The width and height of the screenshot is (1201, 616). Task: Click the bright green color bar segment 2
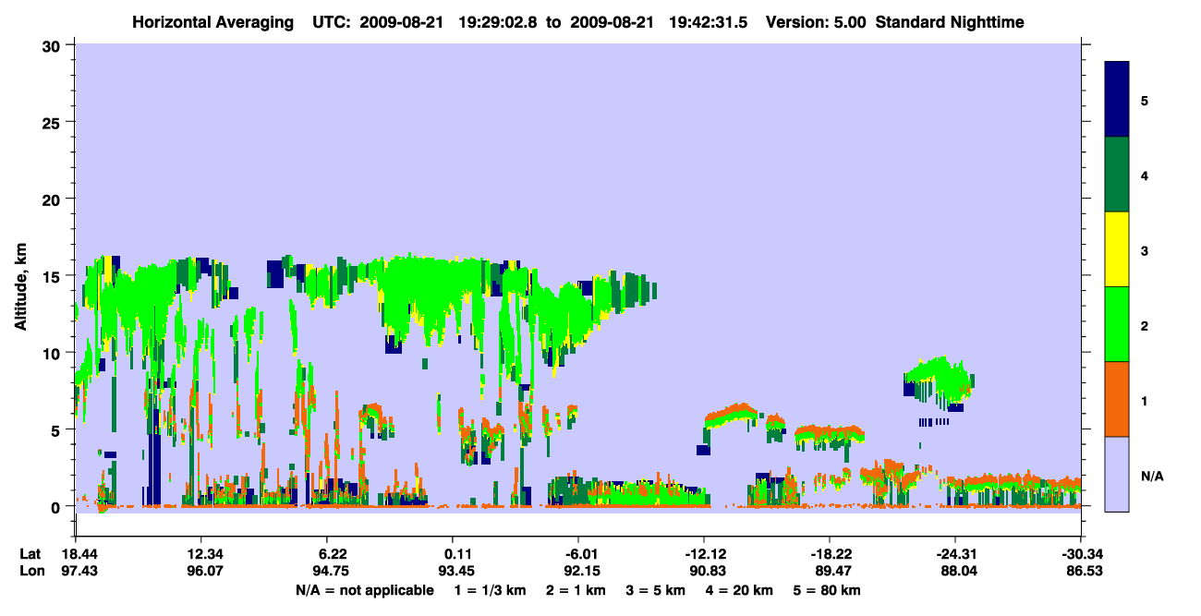1117,324
